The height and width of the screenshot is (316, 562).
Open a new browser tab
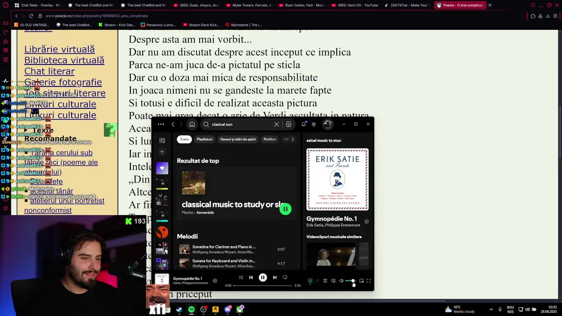490,5
